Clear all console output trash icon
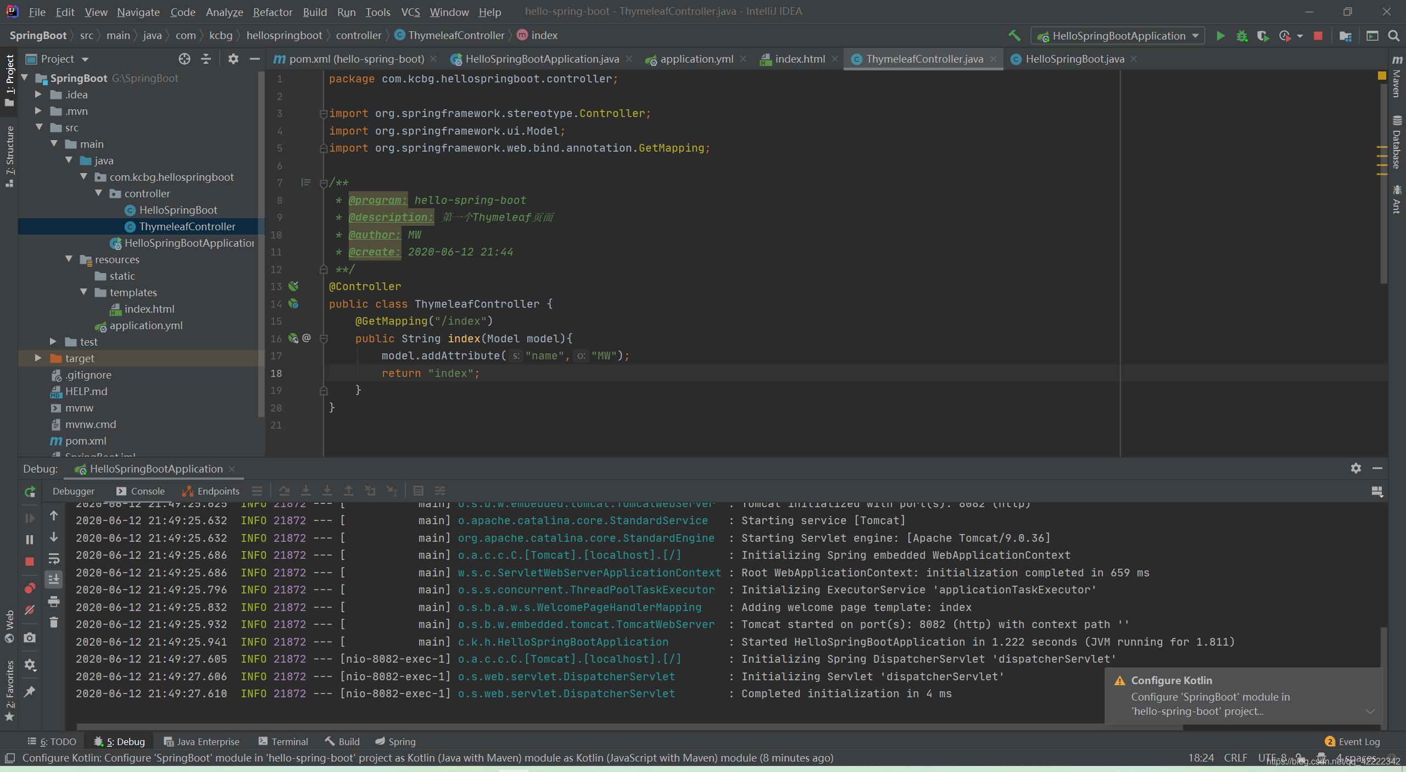Screen dimensions: 1406x772 pos(54,622)
